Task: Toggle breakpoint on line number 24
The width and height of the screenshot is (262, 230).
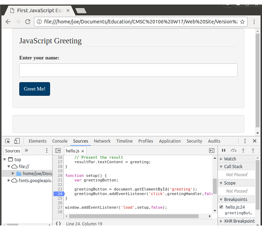Action: 59,194
